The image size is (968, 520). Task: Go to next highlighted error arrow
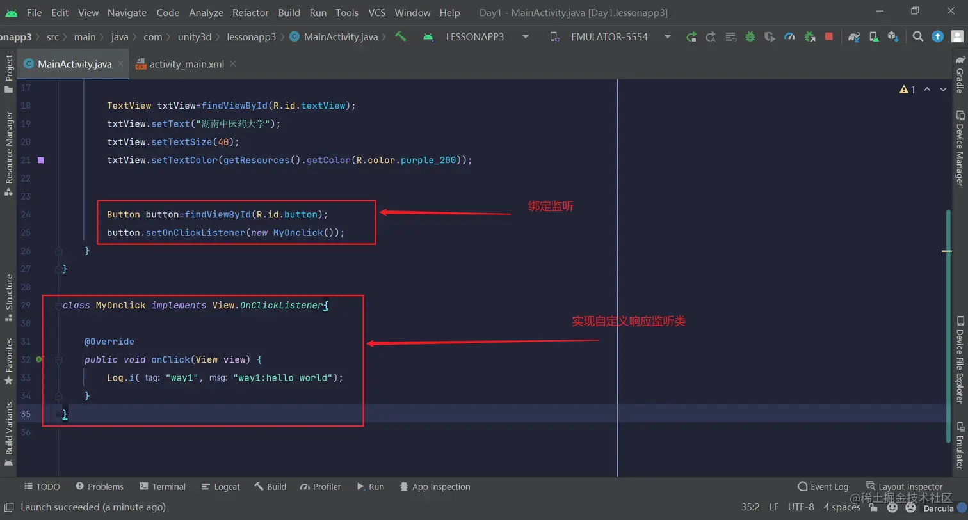click(x=943, y=90)
